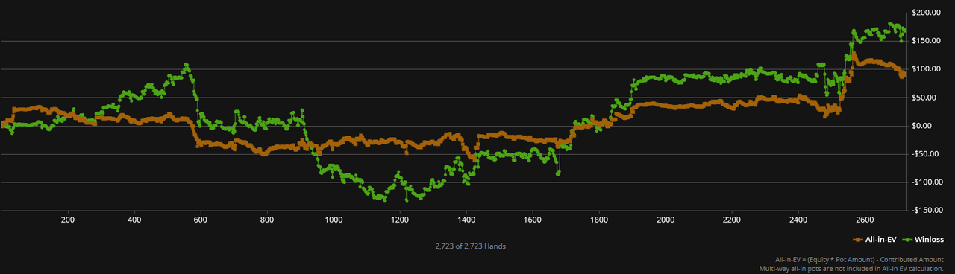Click the multi-way all-in pots note
This screenshot has height=274, width=955.
[x=851, y=268]
